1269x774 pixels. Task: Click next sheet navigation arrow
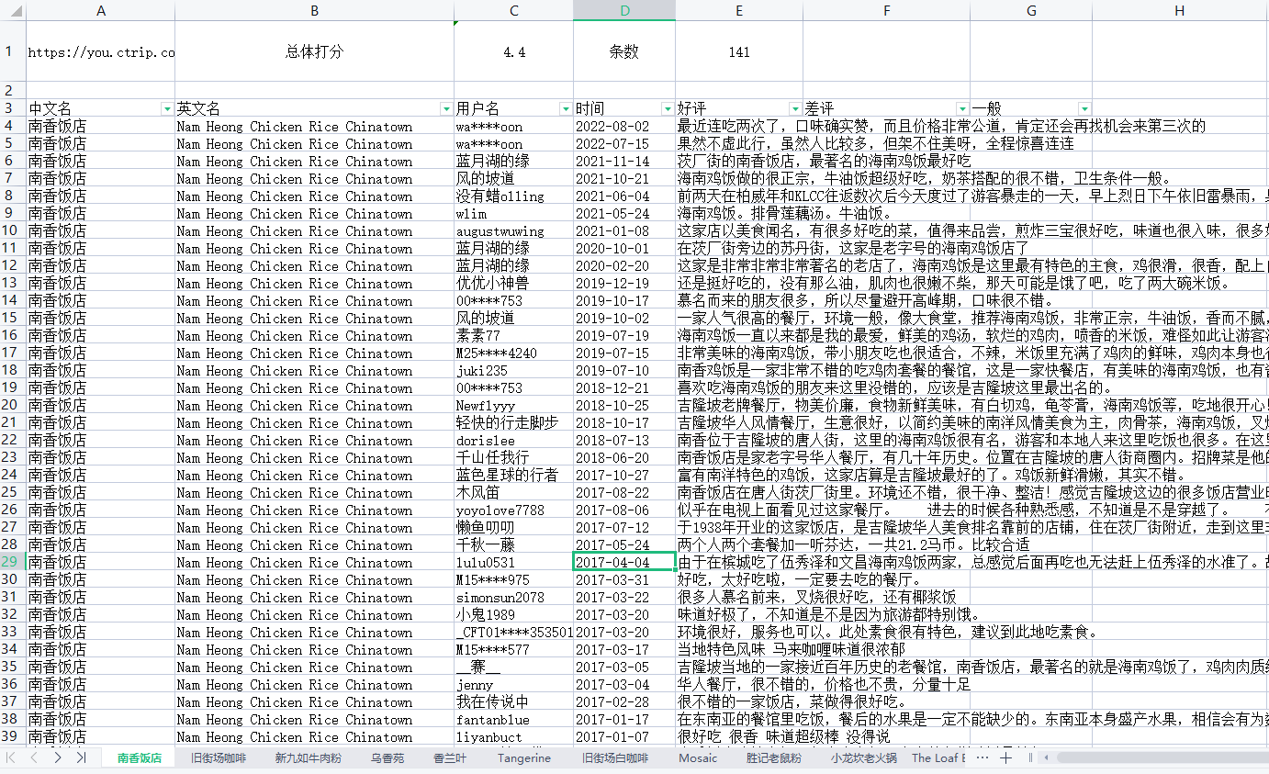[57, 757]
